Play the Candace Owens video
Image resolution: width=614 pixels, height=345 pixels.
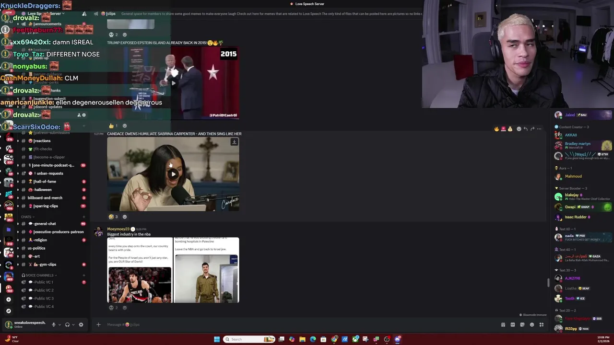173,174
